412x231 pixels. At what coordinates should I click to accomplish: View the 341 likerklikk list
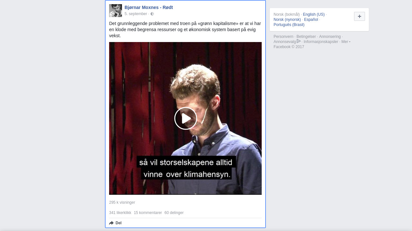coord(120,213)
